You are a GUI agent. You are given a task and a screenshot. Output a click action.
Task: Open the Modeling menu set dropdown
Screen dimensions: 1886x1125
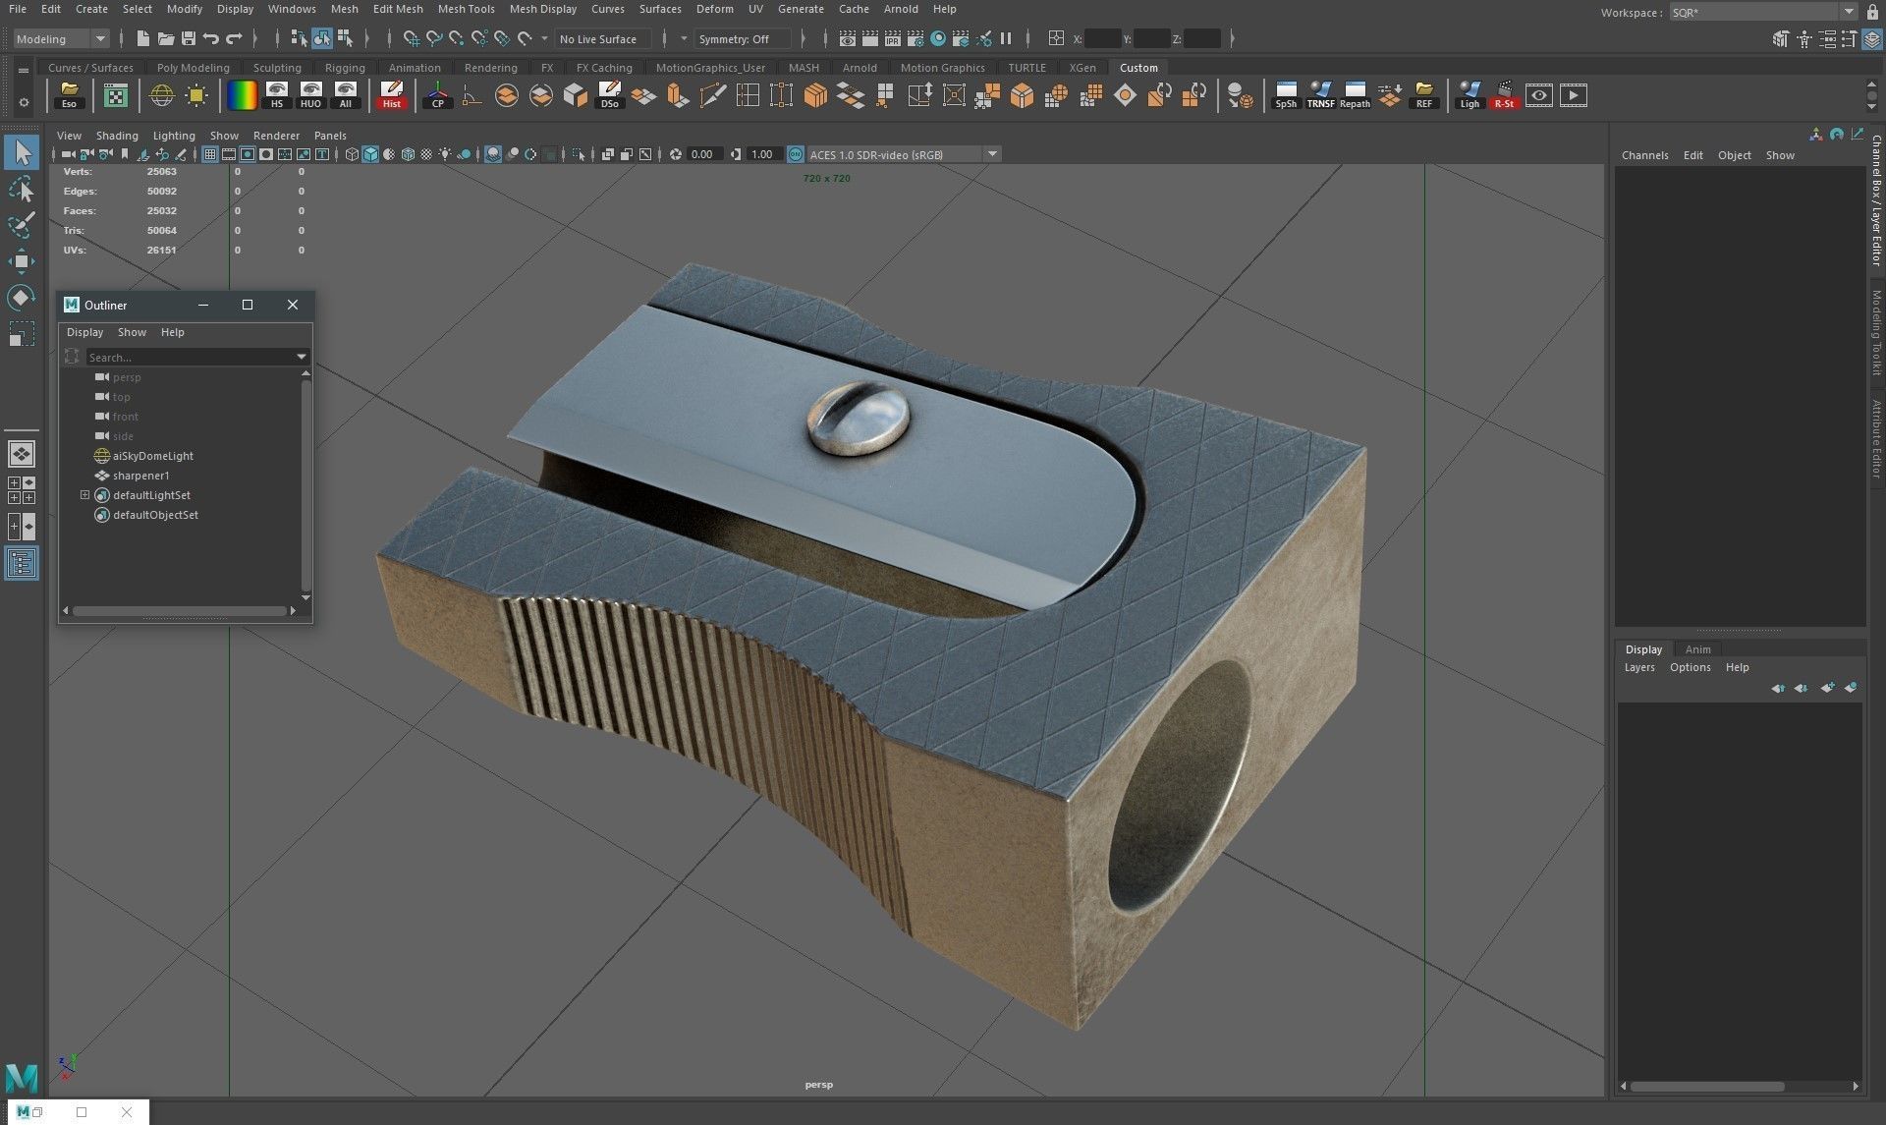61,38
